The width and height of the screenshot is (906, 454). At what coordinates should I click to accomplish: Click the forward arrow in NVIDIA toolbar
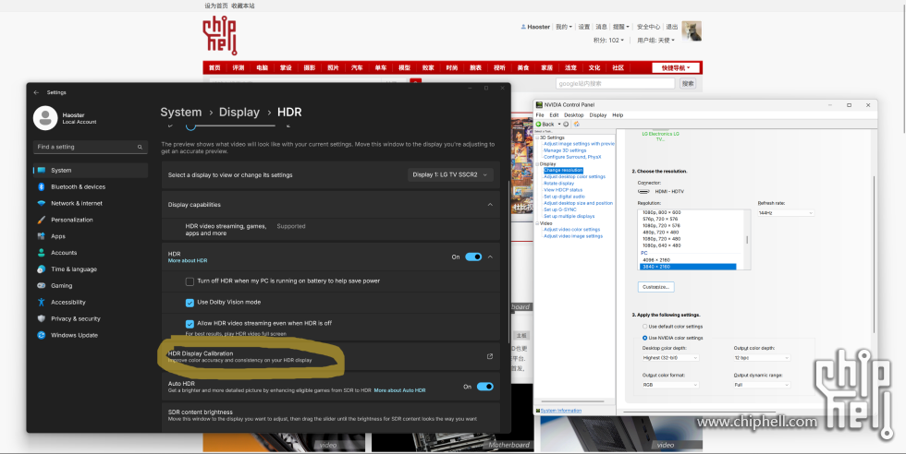(566, 124)
